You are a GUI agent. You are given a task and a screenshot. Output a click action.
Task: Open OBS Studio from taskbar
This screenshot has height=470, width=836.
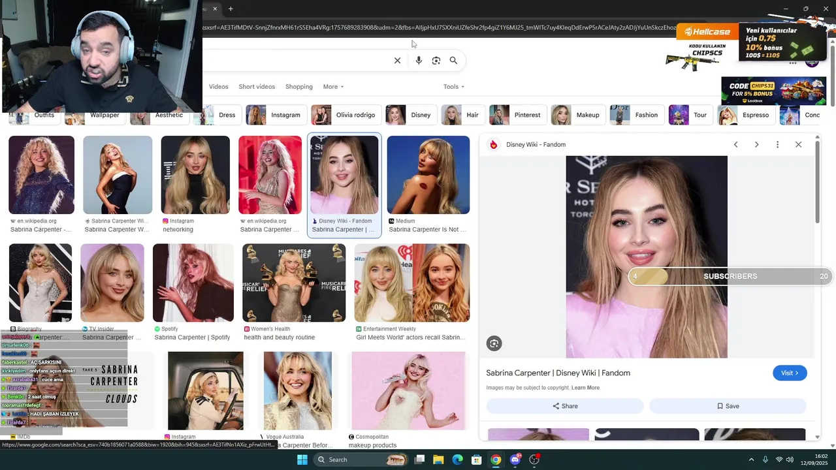534,460
